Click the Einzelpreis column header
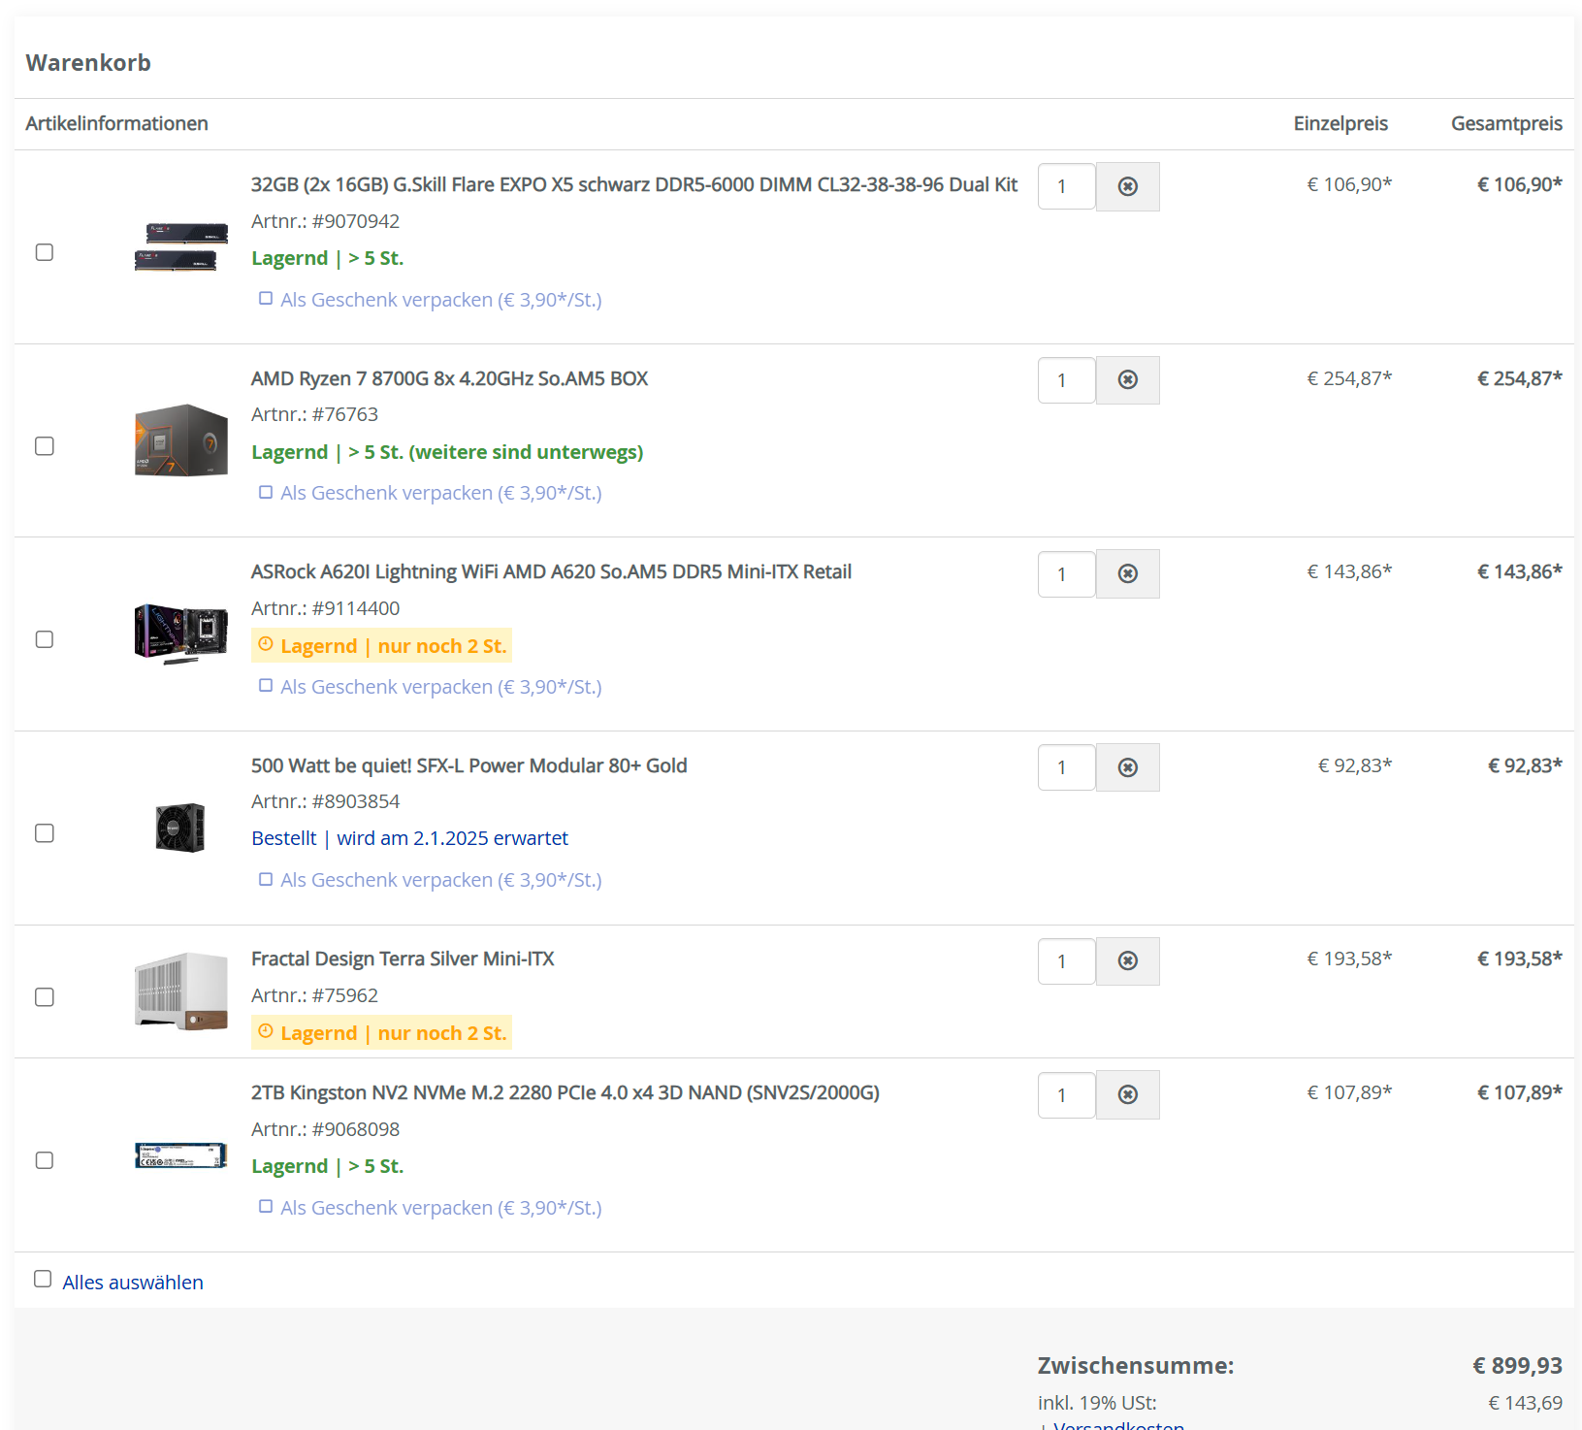 point(1340,123)
